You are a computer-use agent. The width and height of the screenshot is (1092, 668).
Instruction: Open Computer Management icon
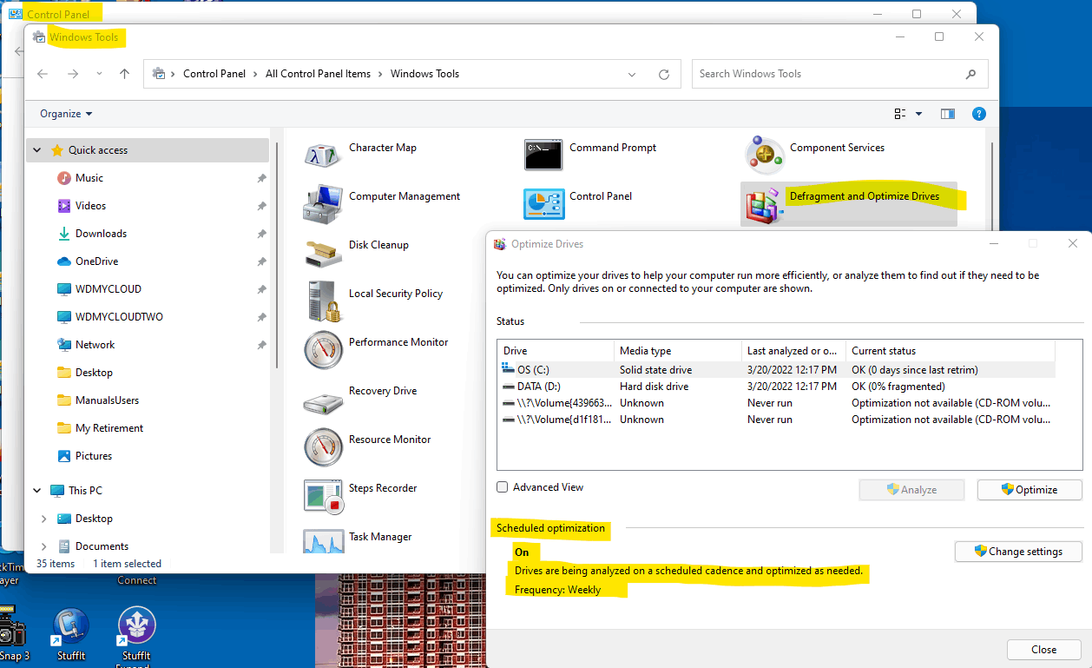(x=323, y=202)
